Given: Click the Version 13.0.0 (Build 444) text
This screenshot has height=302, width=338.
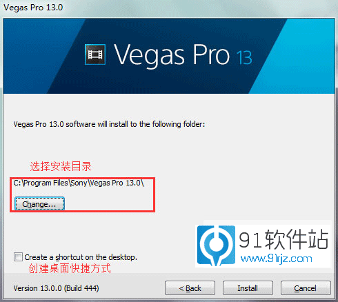Looking at the screenshot, I should 56,288.
